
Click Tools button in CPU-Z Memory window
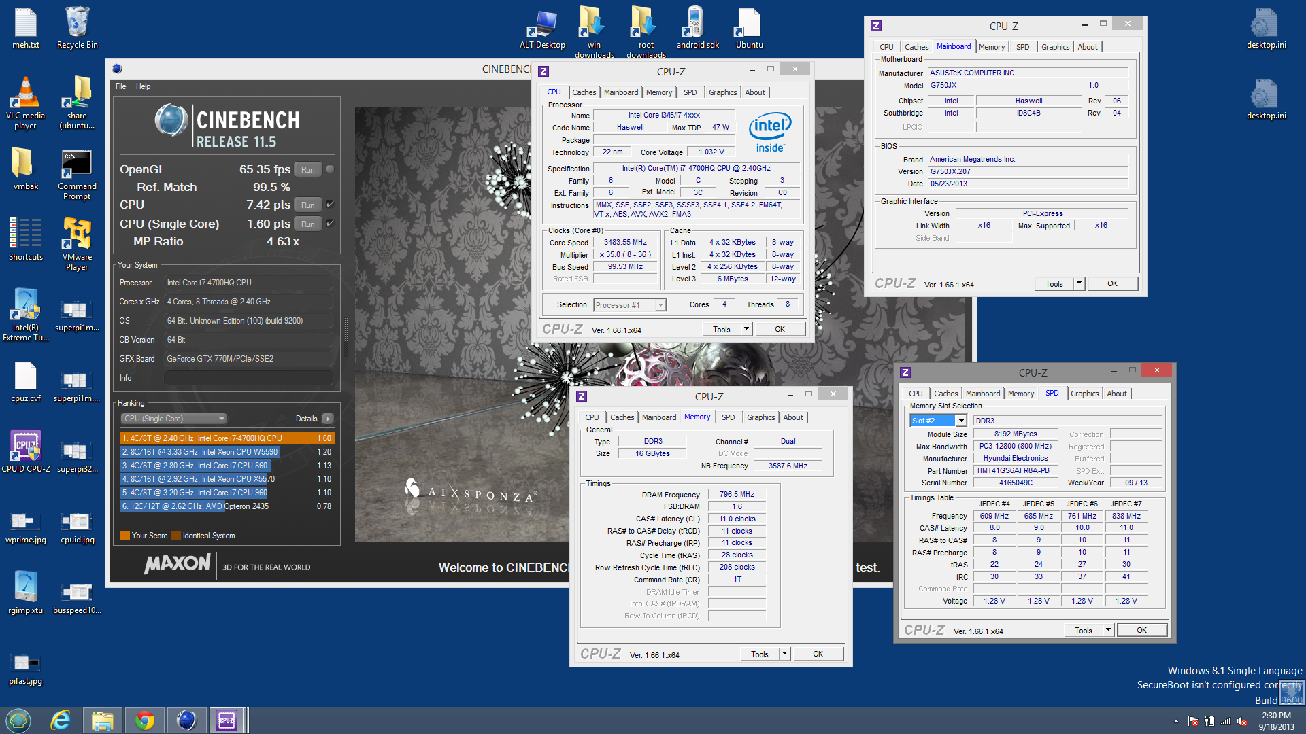click(759, 654)
